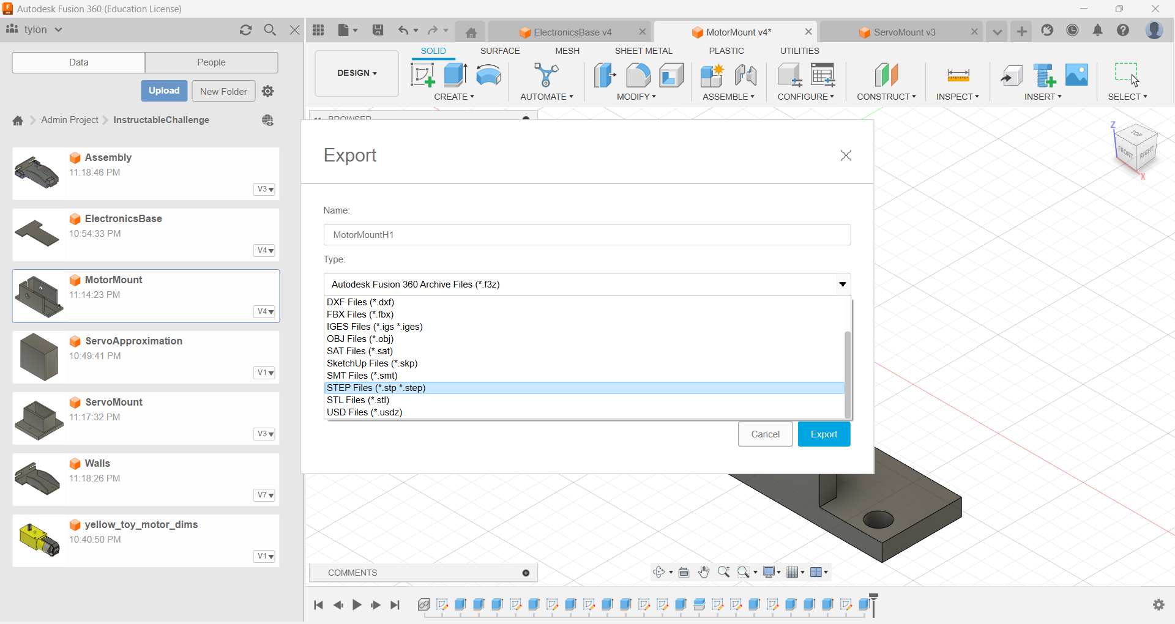This screenshot has height=624, width=1175.
Task: Select the Pan hand tool
Action: [704, 572]
